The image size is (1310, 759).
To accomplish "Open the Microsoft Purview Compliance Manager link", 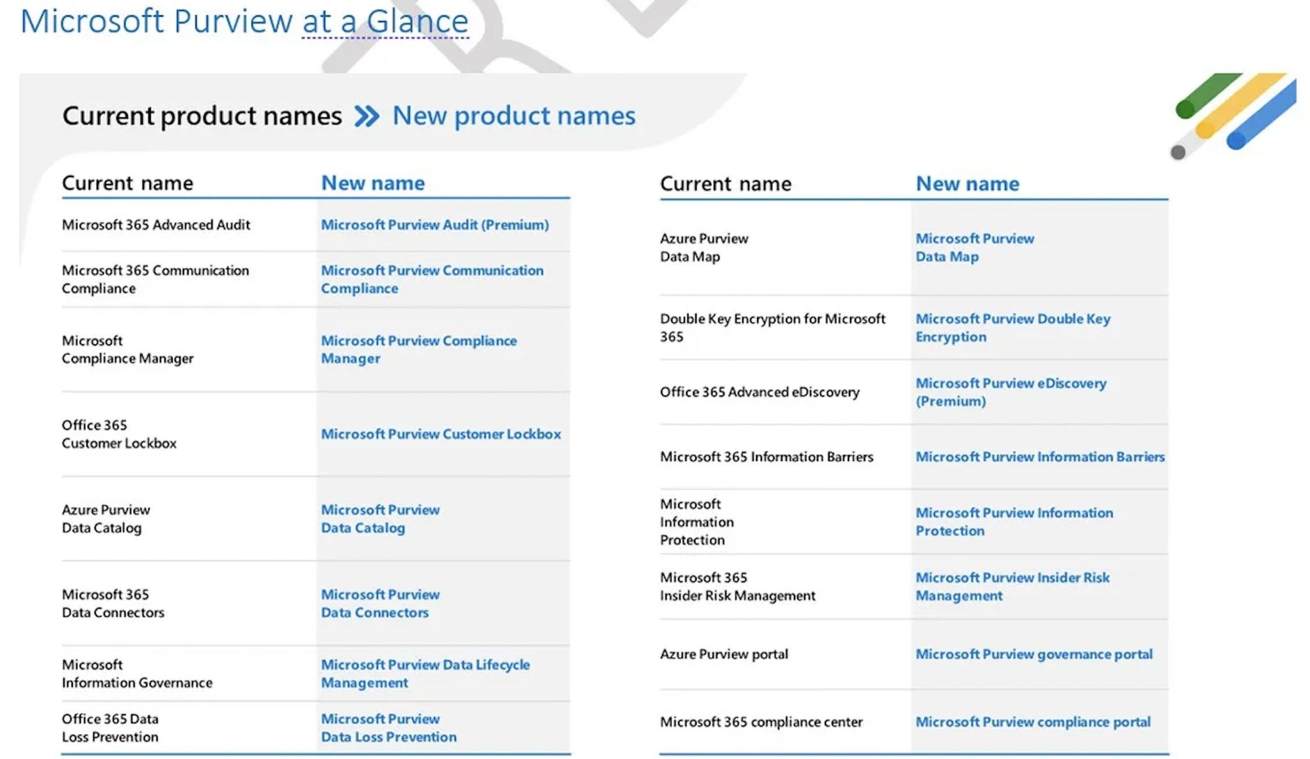I will [419, 349].
